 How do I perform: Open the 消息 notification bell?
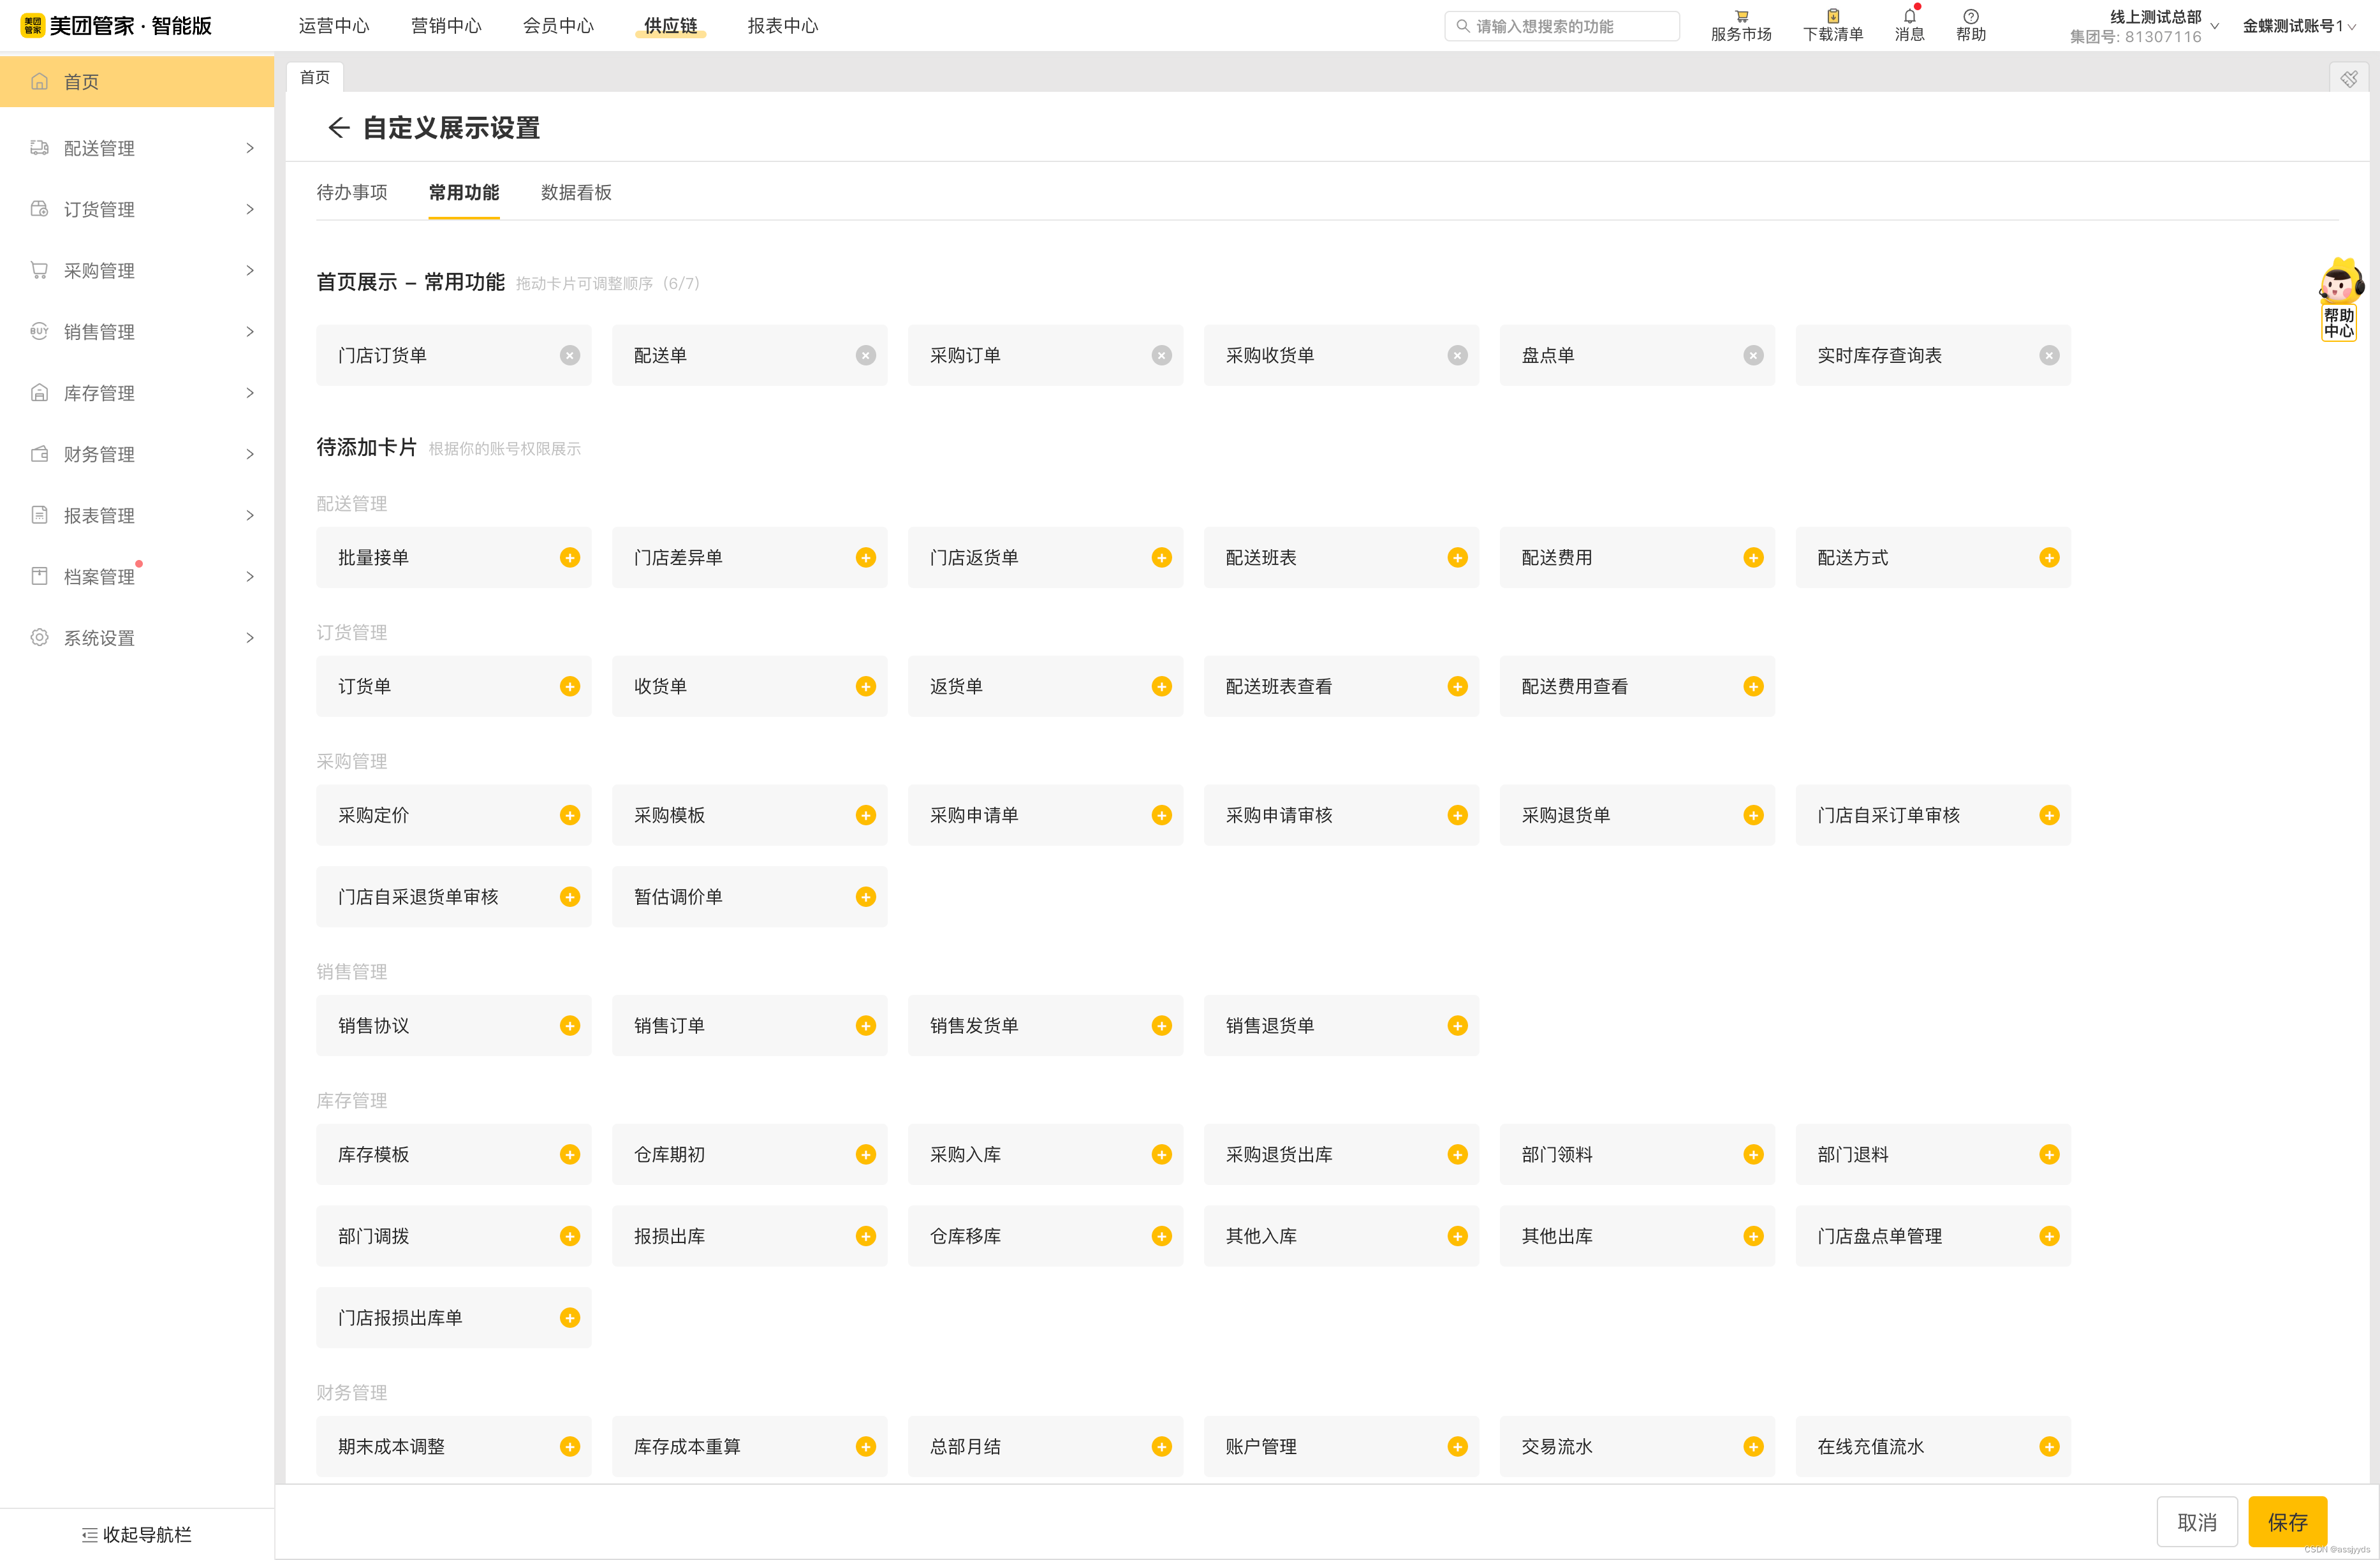(1909, 17)
